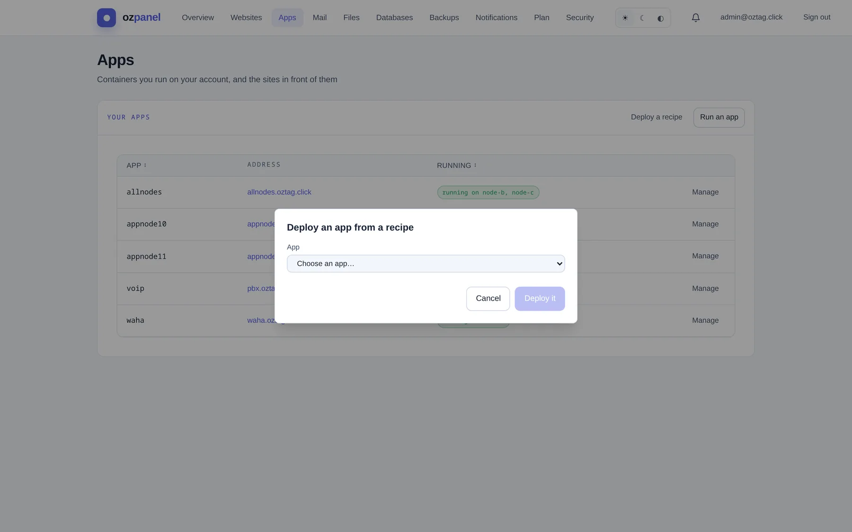
Task: Open the Overview page
Action: [198, 17]
